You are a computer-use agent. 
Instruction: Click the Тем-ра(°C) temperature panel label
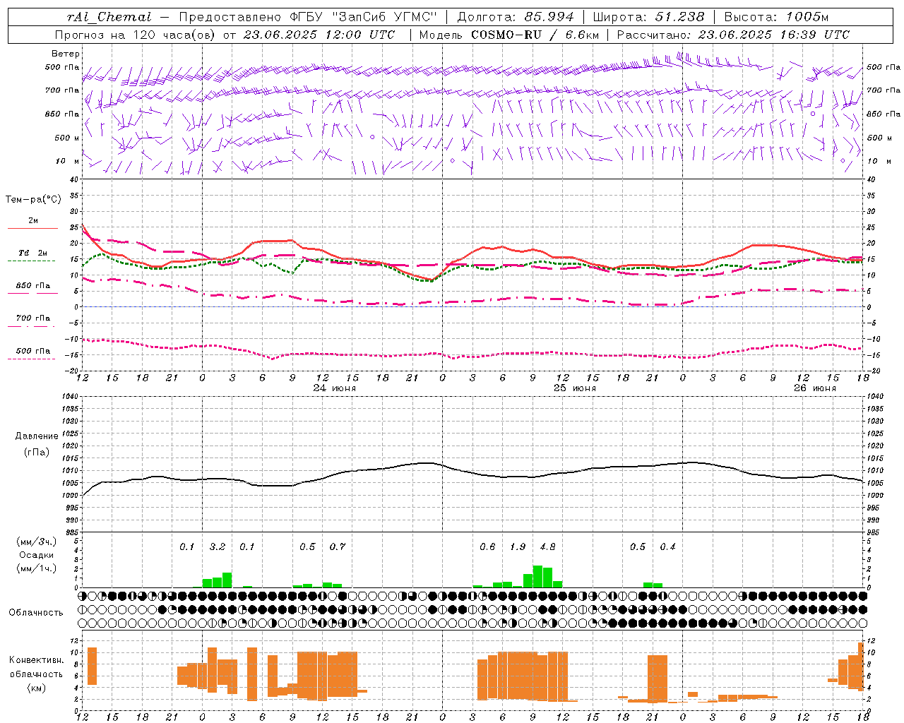(33, 200)
